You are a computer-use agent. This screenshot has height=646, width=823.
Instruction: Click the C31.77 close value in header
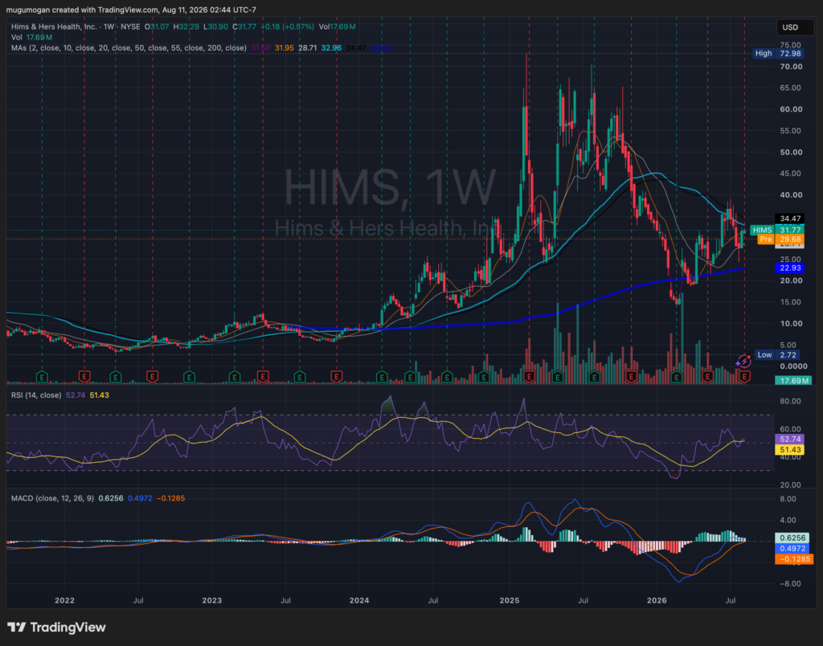(244, 27)
